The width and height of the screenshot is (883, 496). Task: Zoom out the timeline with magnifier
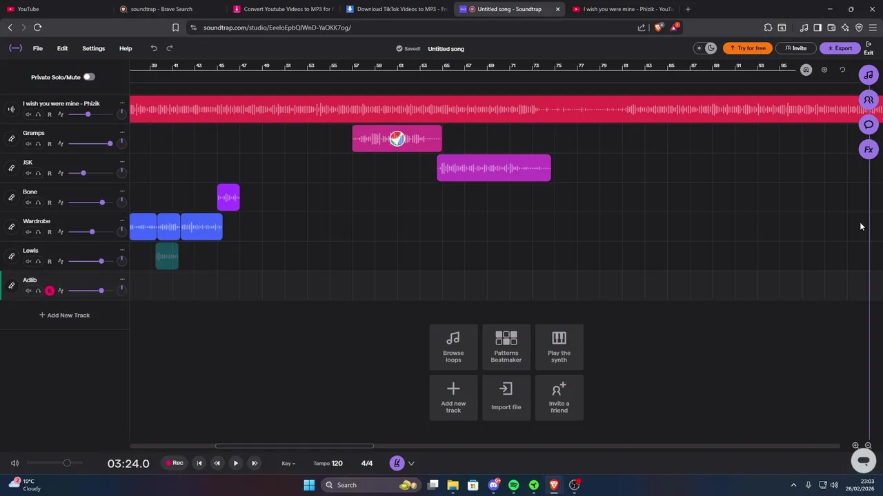click(868, 446)
